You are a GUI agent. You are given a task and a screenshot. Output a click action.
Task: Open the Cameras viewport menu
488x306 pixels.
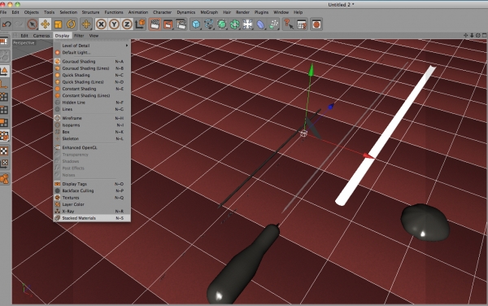click(41, 36)
